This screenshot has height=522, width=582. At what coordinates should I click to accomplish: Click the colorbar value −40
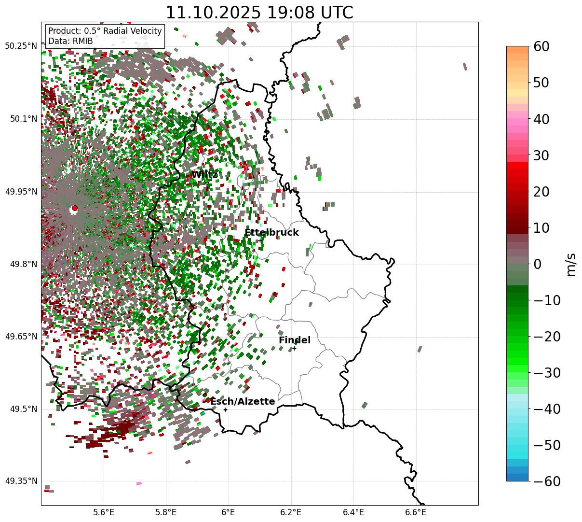pyautogui.click(x=547, y=409)
